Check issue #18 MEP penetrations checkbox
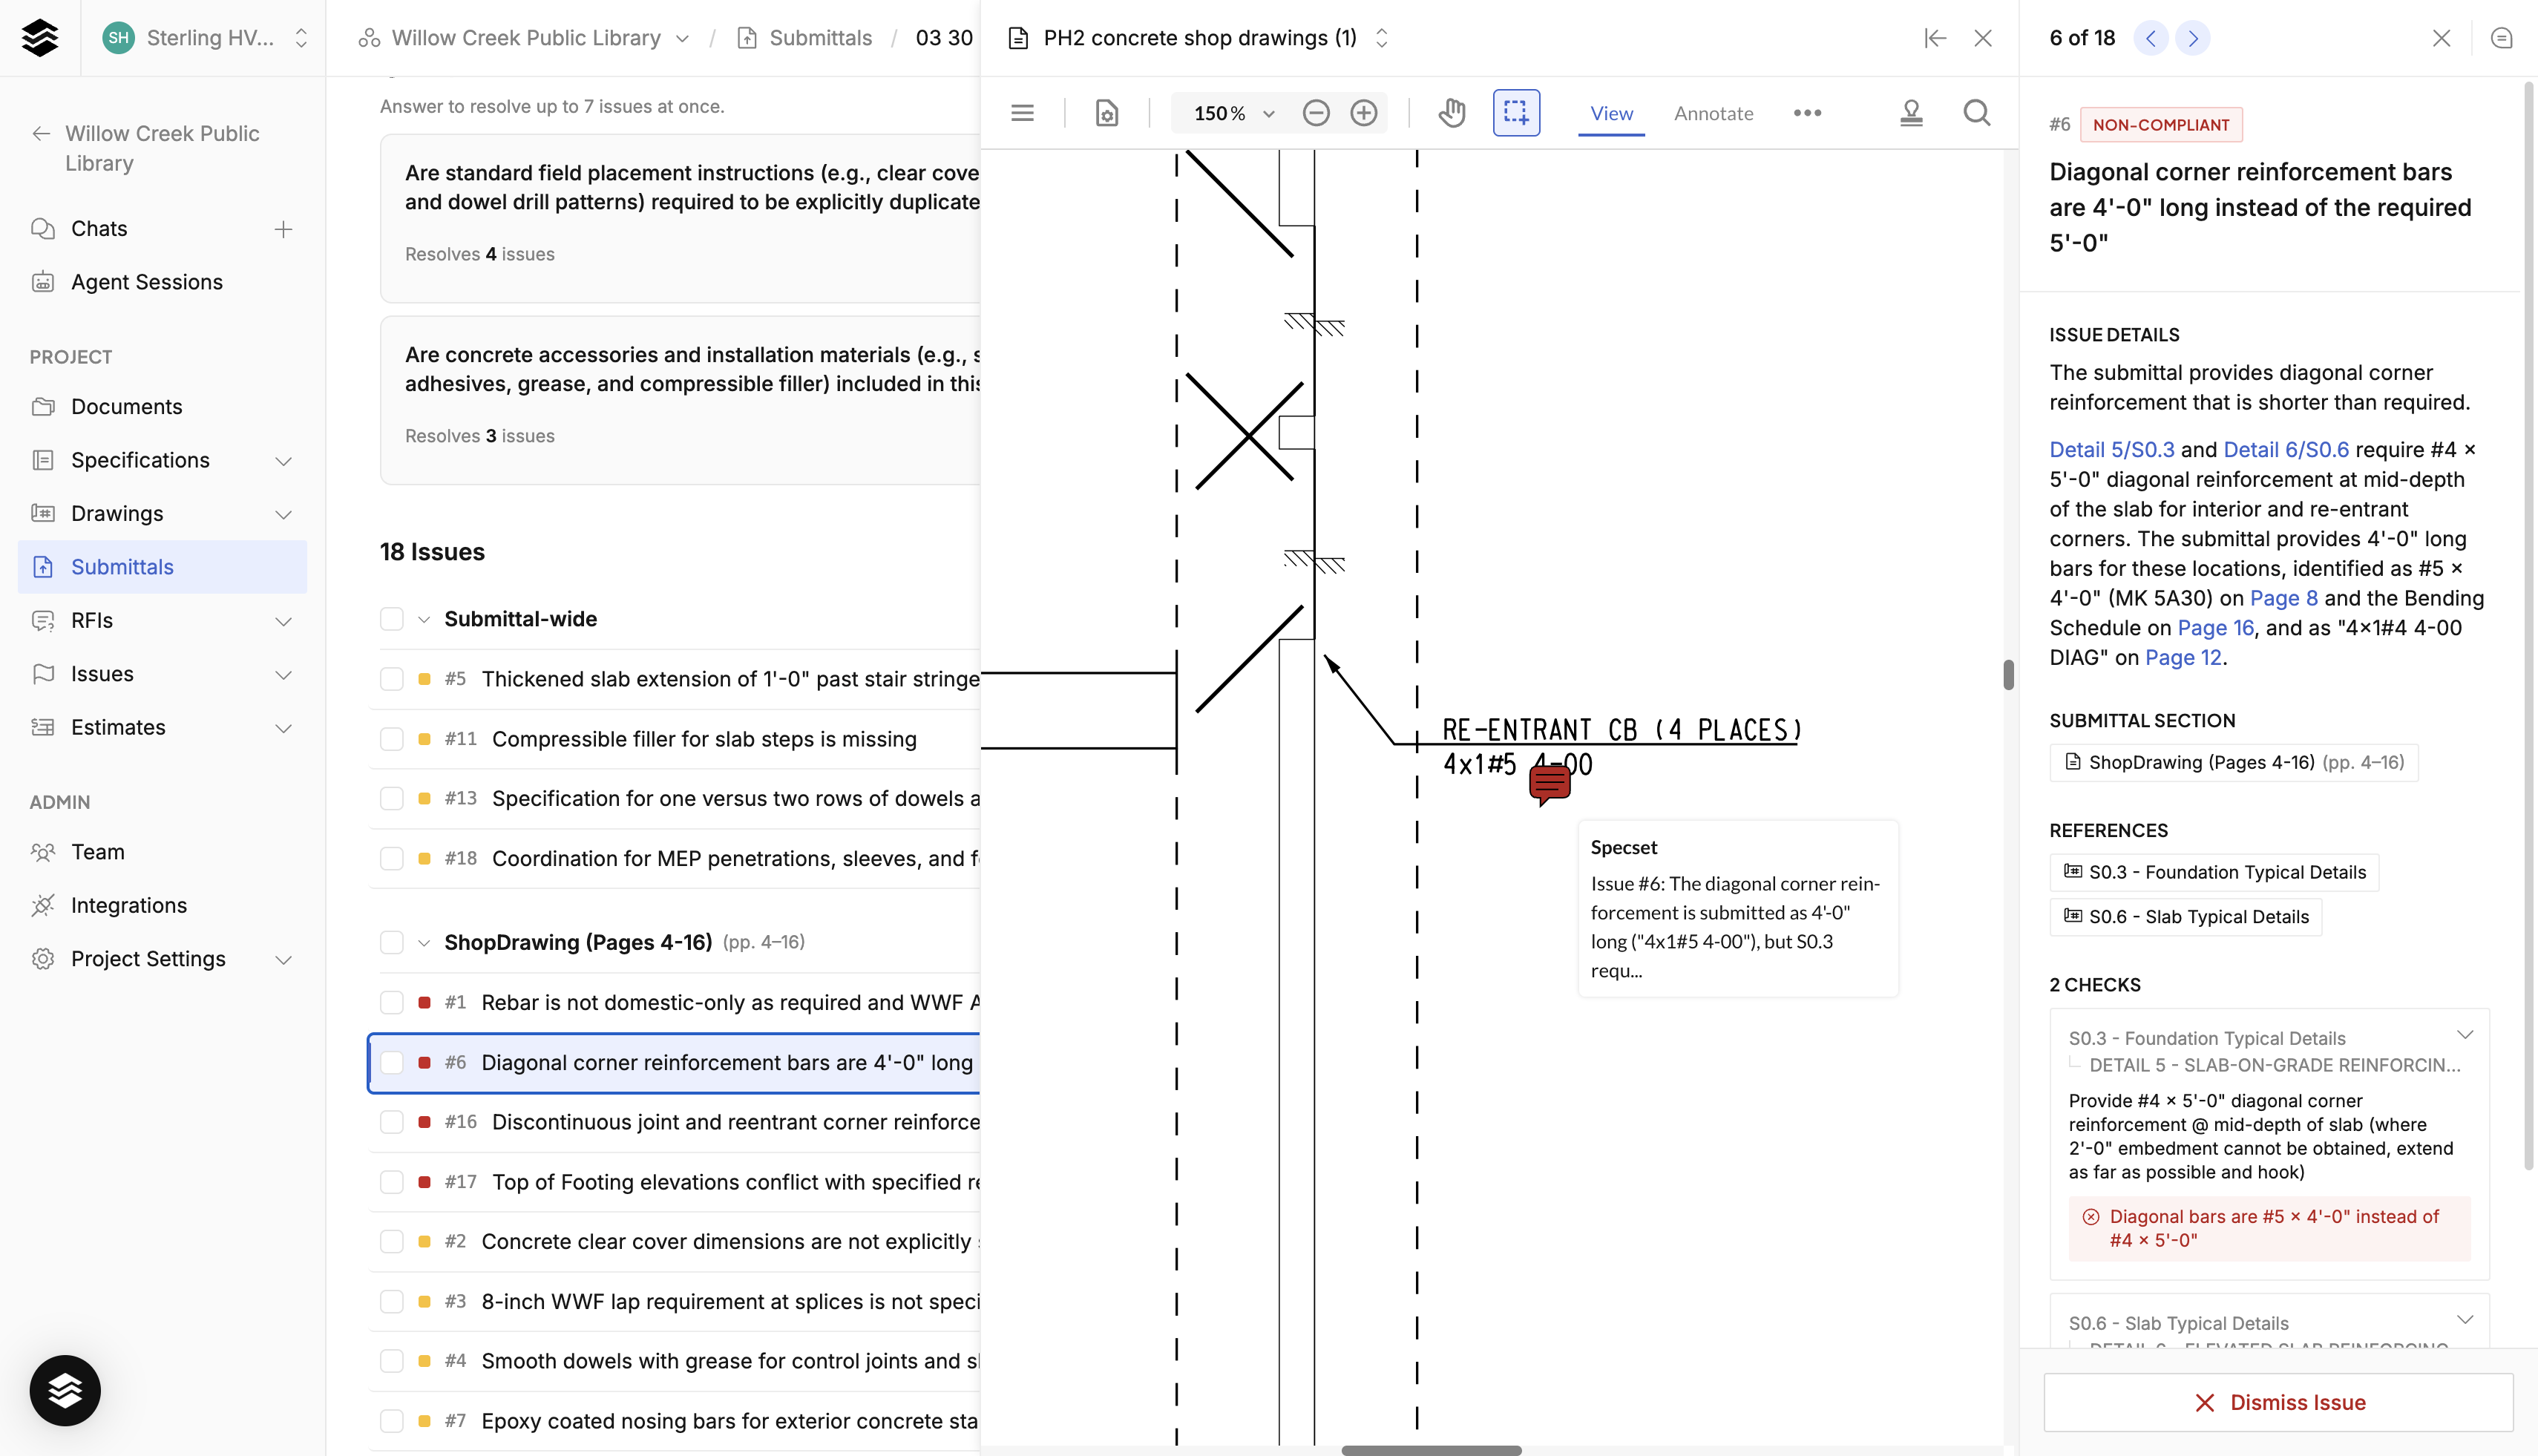Image resolution: width=2538 pixels, height=1456 pixels. tap(392, 858)
